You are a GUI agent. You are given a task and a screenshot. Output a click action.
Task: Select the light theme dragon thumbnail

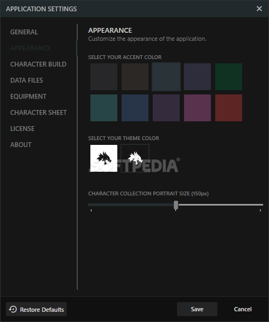(x=104, y=158)
